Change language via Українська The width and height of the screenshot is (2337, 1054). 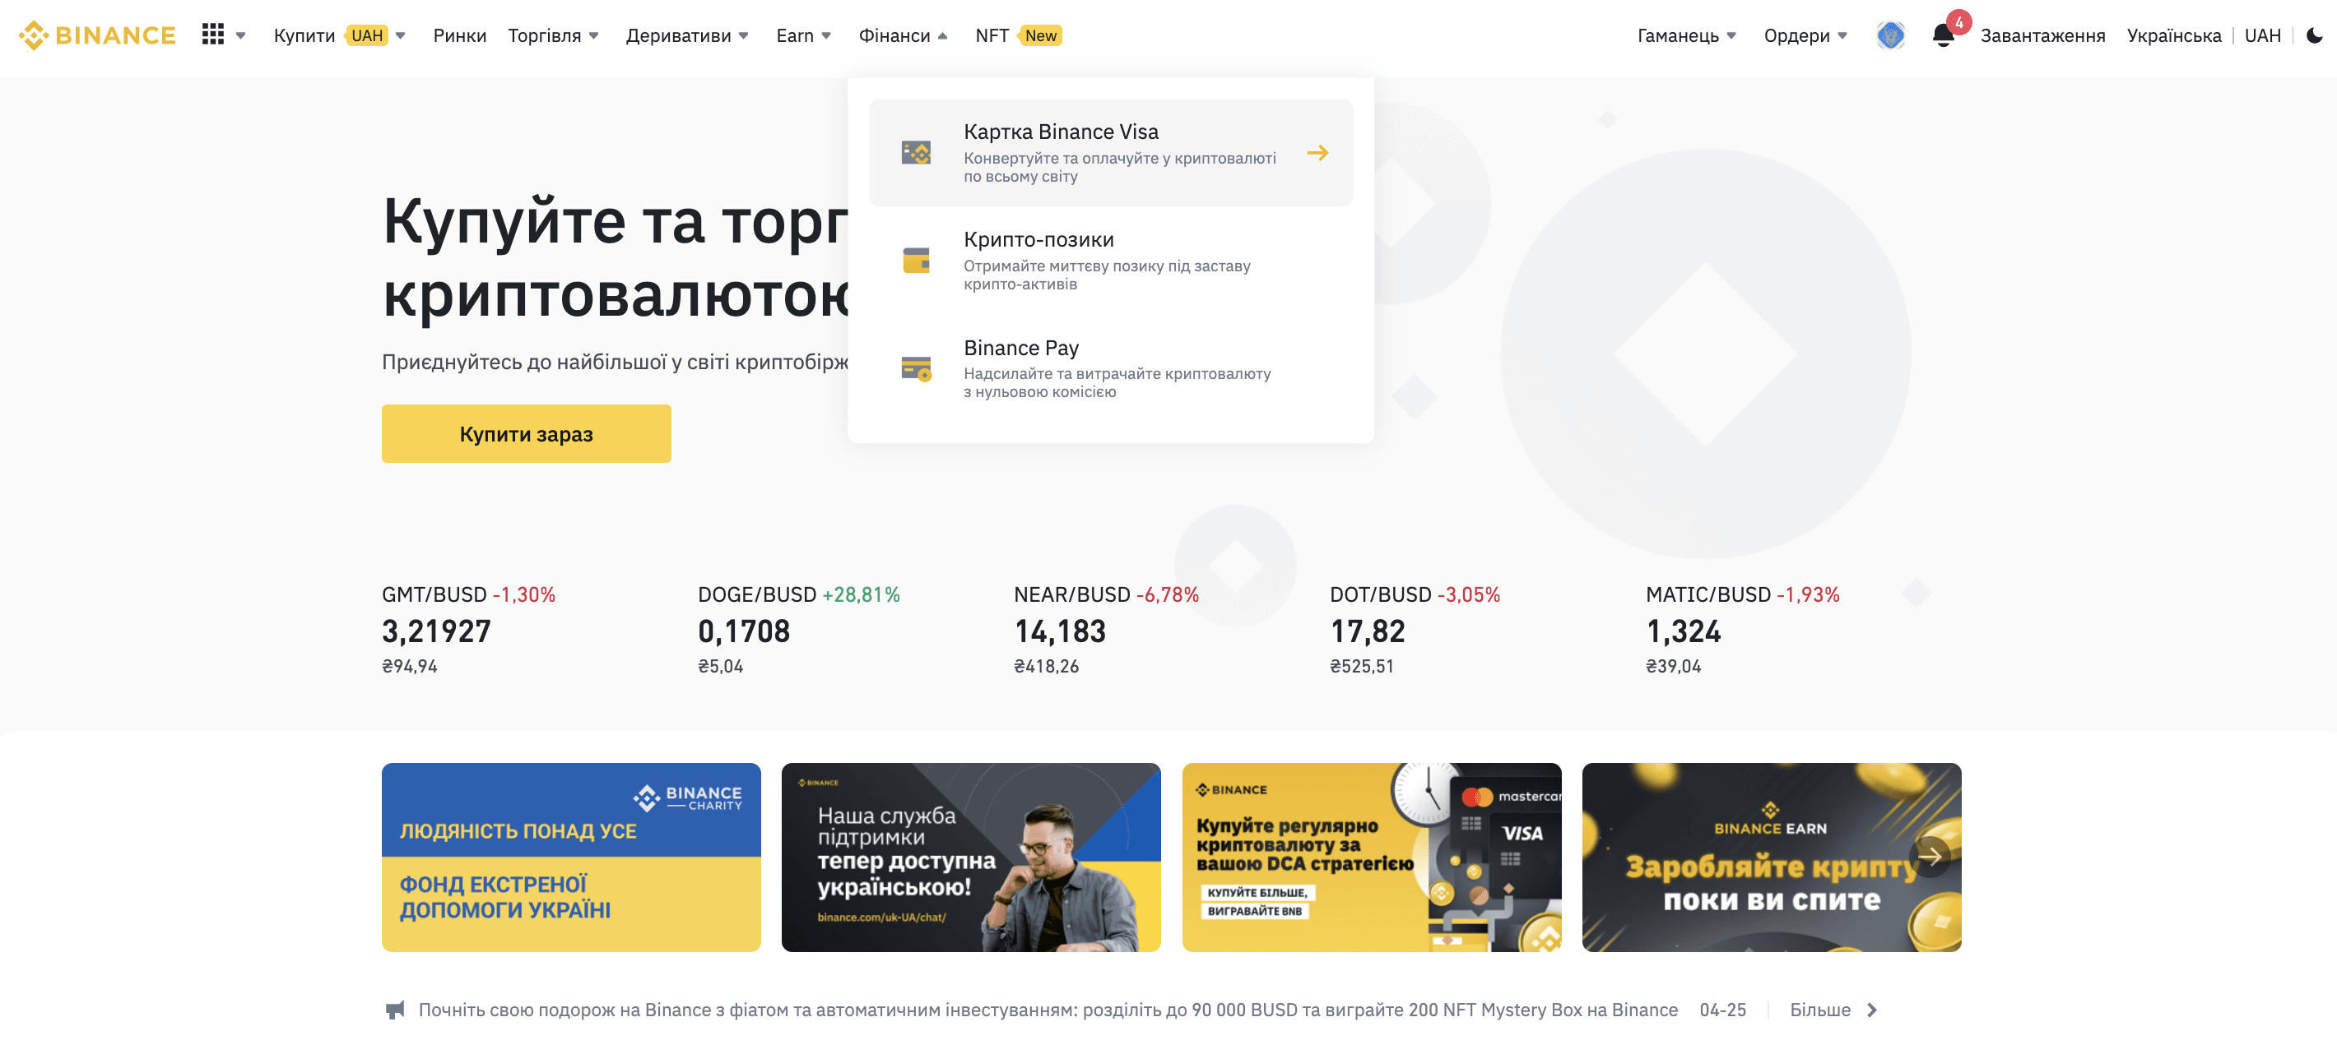pyautogui.click(x=2172, y=35)
